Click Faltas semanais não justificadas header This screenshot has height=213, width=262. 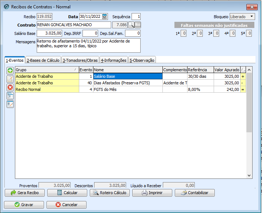click(x=214, y=25)
